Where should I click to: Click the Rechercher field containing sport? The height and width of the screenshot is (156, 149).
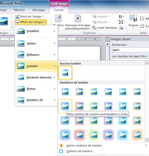[130, 50]
